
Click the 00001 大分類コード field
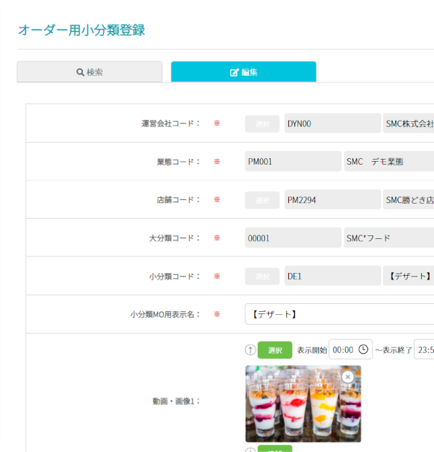(x=292, y=238)
